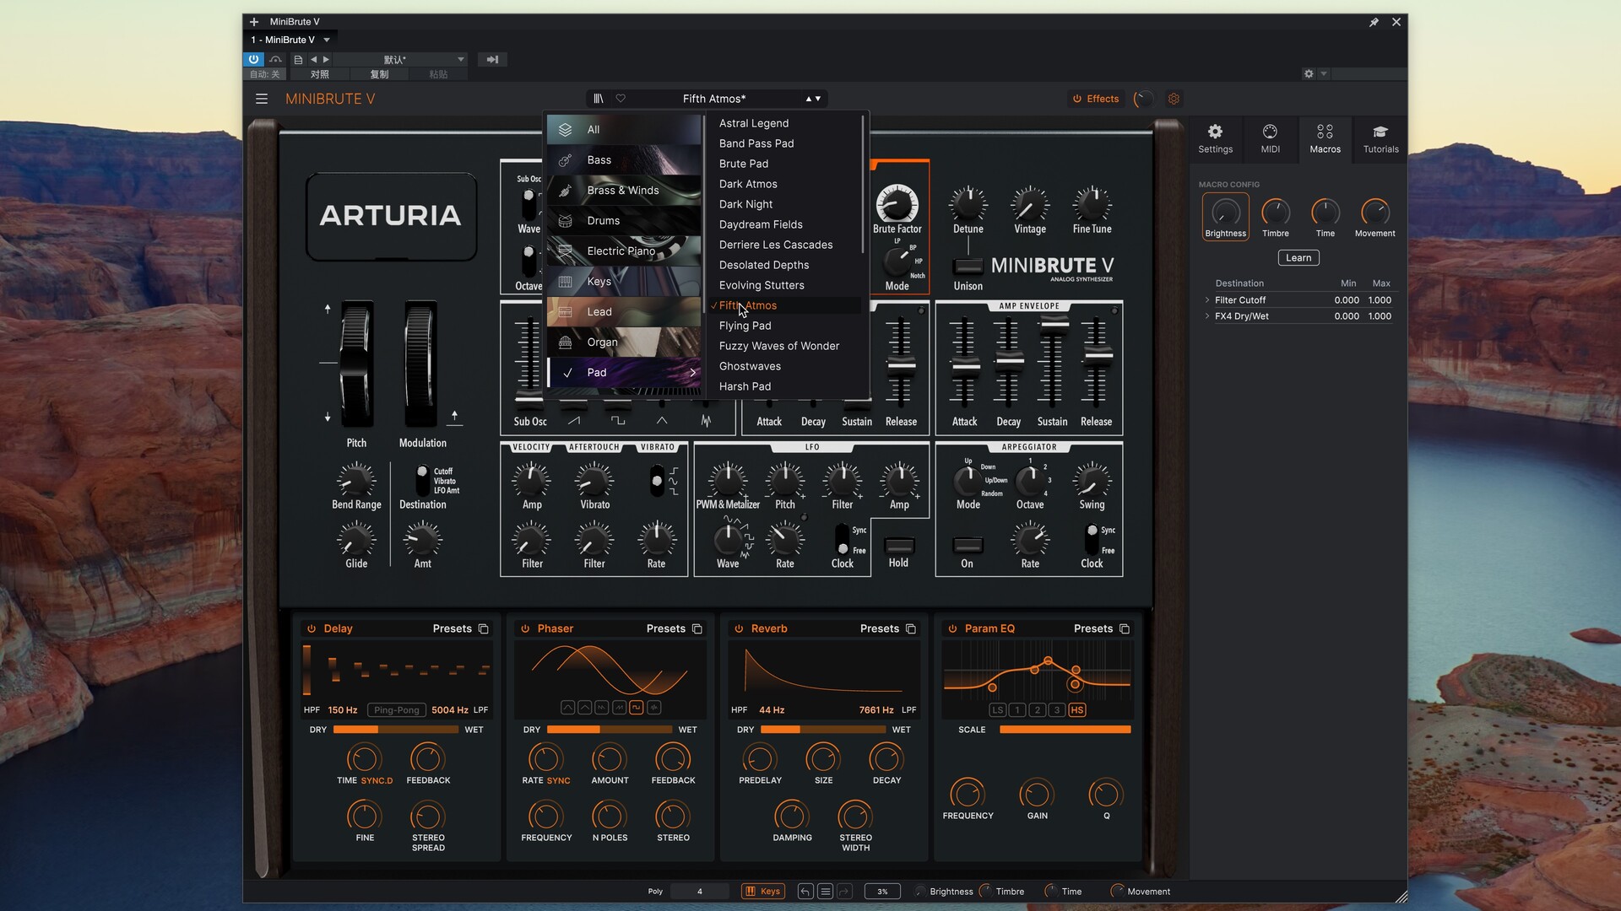Adjust the Delay dry/wet slider
The width and height of the screenshot is (1621, 911).
click(397, 730)
